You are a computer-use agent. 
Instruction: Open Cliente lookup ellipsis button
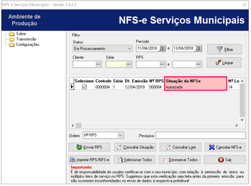(x=98, y=64)
